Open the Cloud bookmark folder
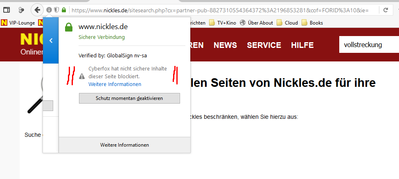Viewport: 399px width, 179px height. pyautogui.click(x=287, y=23)
